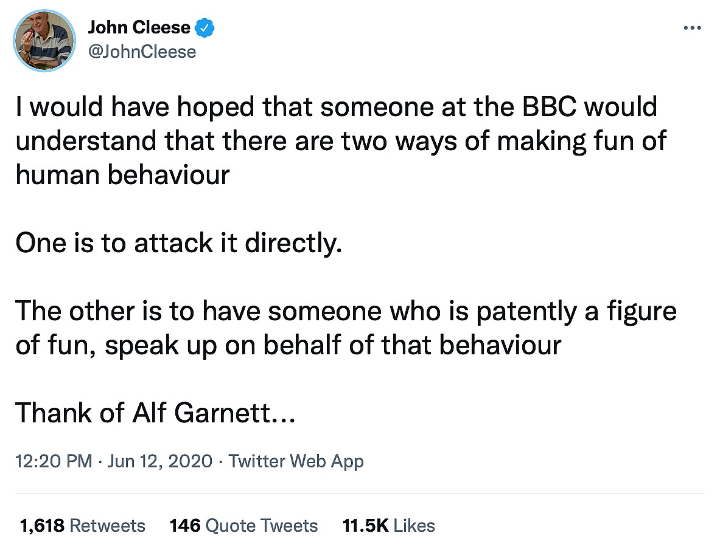The image size is (720, 553).
Task: Click the line "of fun, speak up on behalf"
Action: (288, 345)
